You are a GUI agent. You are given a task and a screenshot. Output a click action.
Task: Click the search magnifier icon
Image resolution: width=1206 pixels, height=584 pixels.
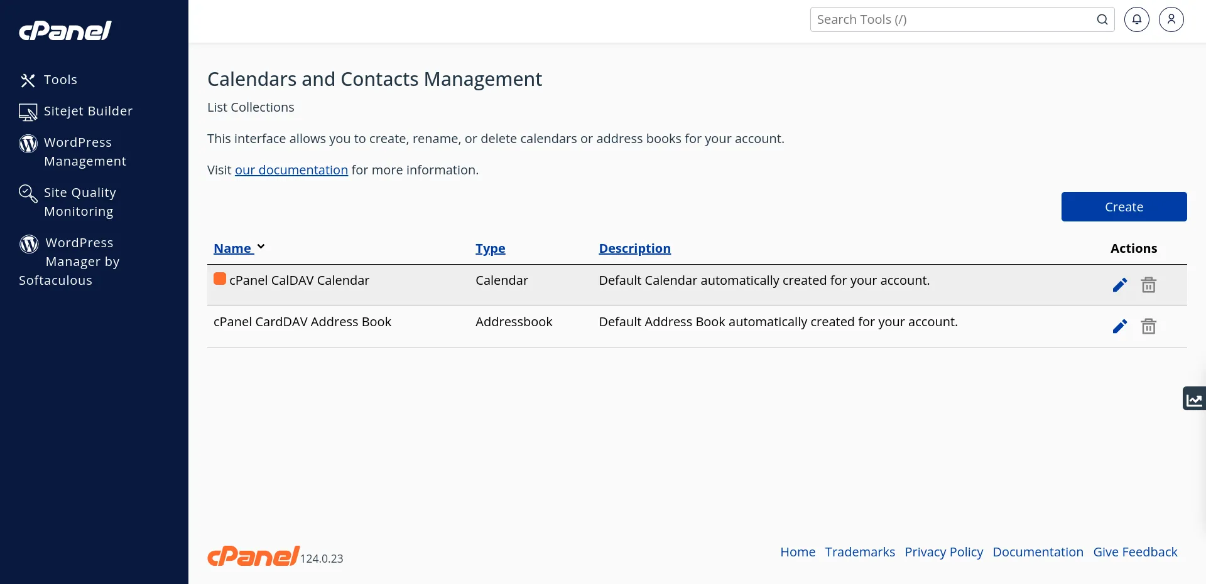click(1102, 19)
